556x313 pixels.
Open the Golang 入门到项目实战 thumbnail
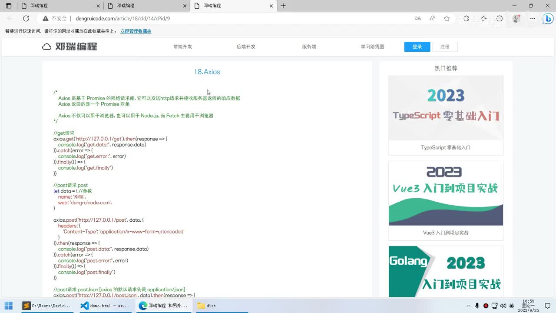click(x=446, y=272)
